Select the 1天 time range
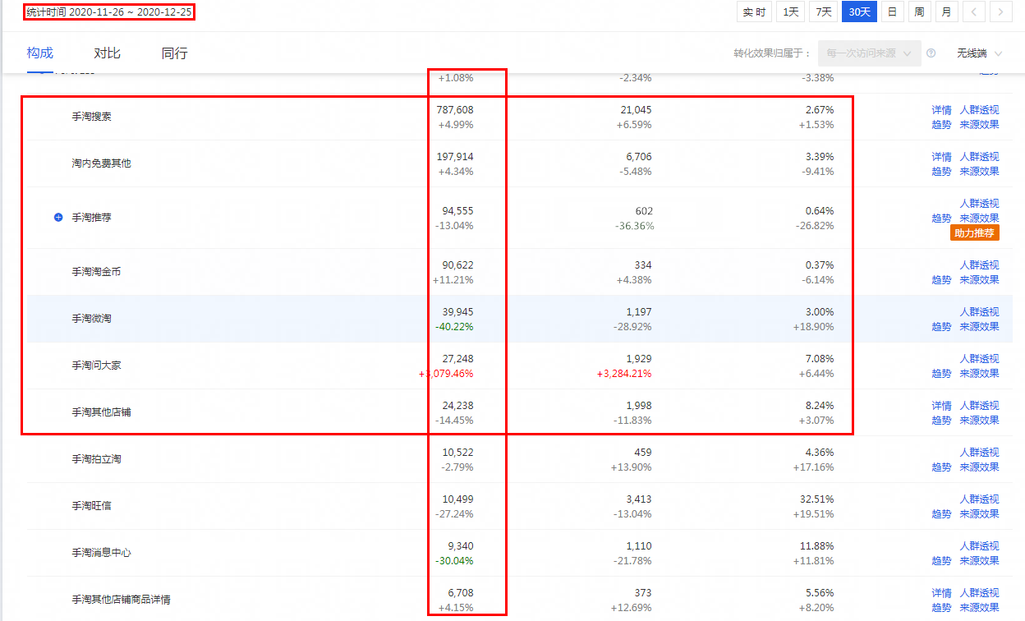Viewport: 1025px width, 621px height. [790, 11]
